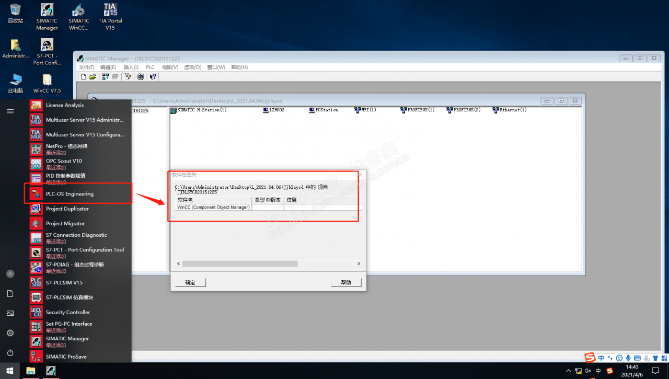
Task: Select WinCC (Component Object Manager) row
Action: pyautogui.click(x=269, y=208)
